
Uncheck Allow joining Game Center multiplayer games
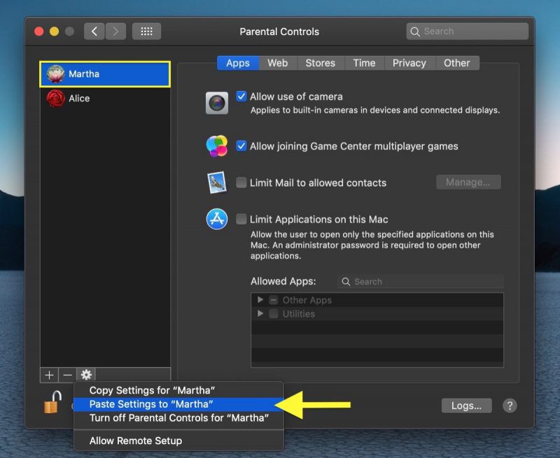(241, 146)
